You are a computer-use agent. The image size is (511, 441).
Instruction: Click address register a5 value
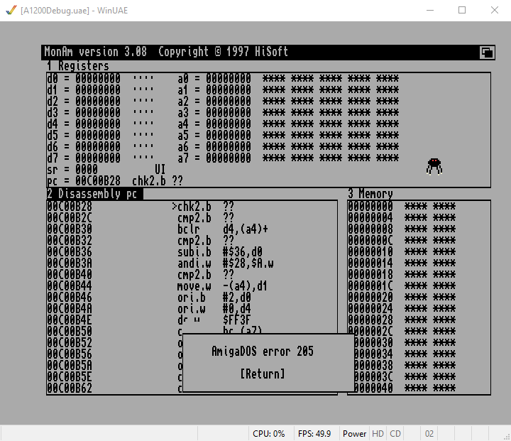228,135
